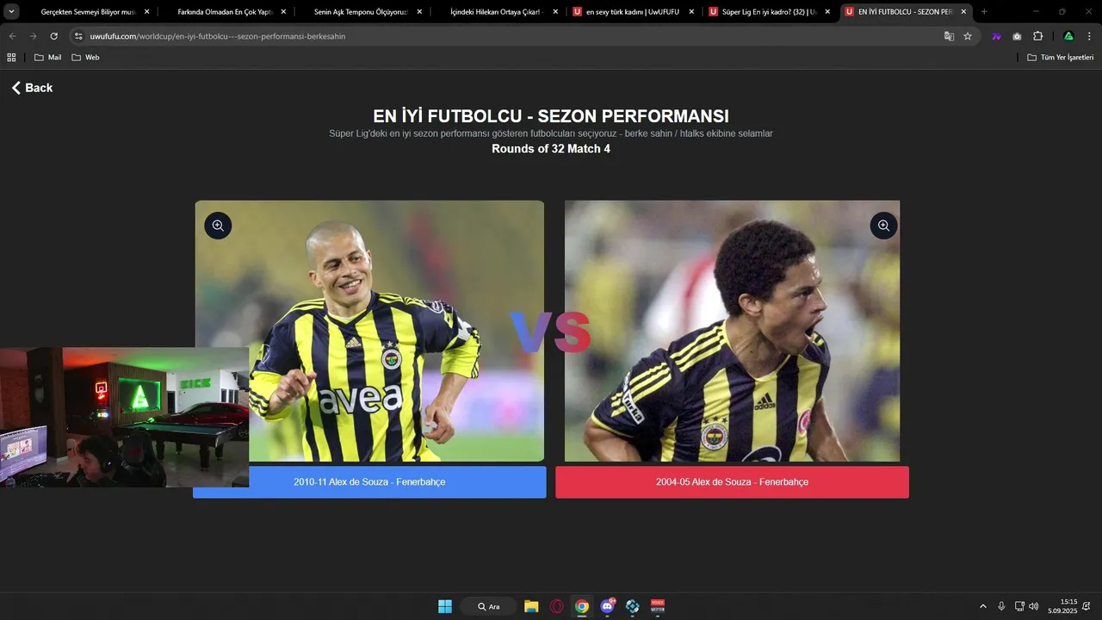
Task: Open the 7TV extension icon
Action: point(996,36)
